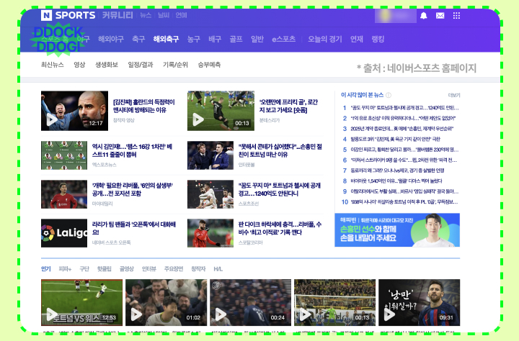Open the 뉴스 link in the header
Viewport: 519px width, 341px height.
146,15
